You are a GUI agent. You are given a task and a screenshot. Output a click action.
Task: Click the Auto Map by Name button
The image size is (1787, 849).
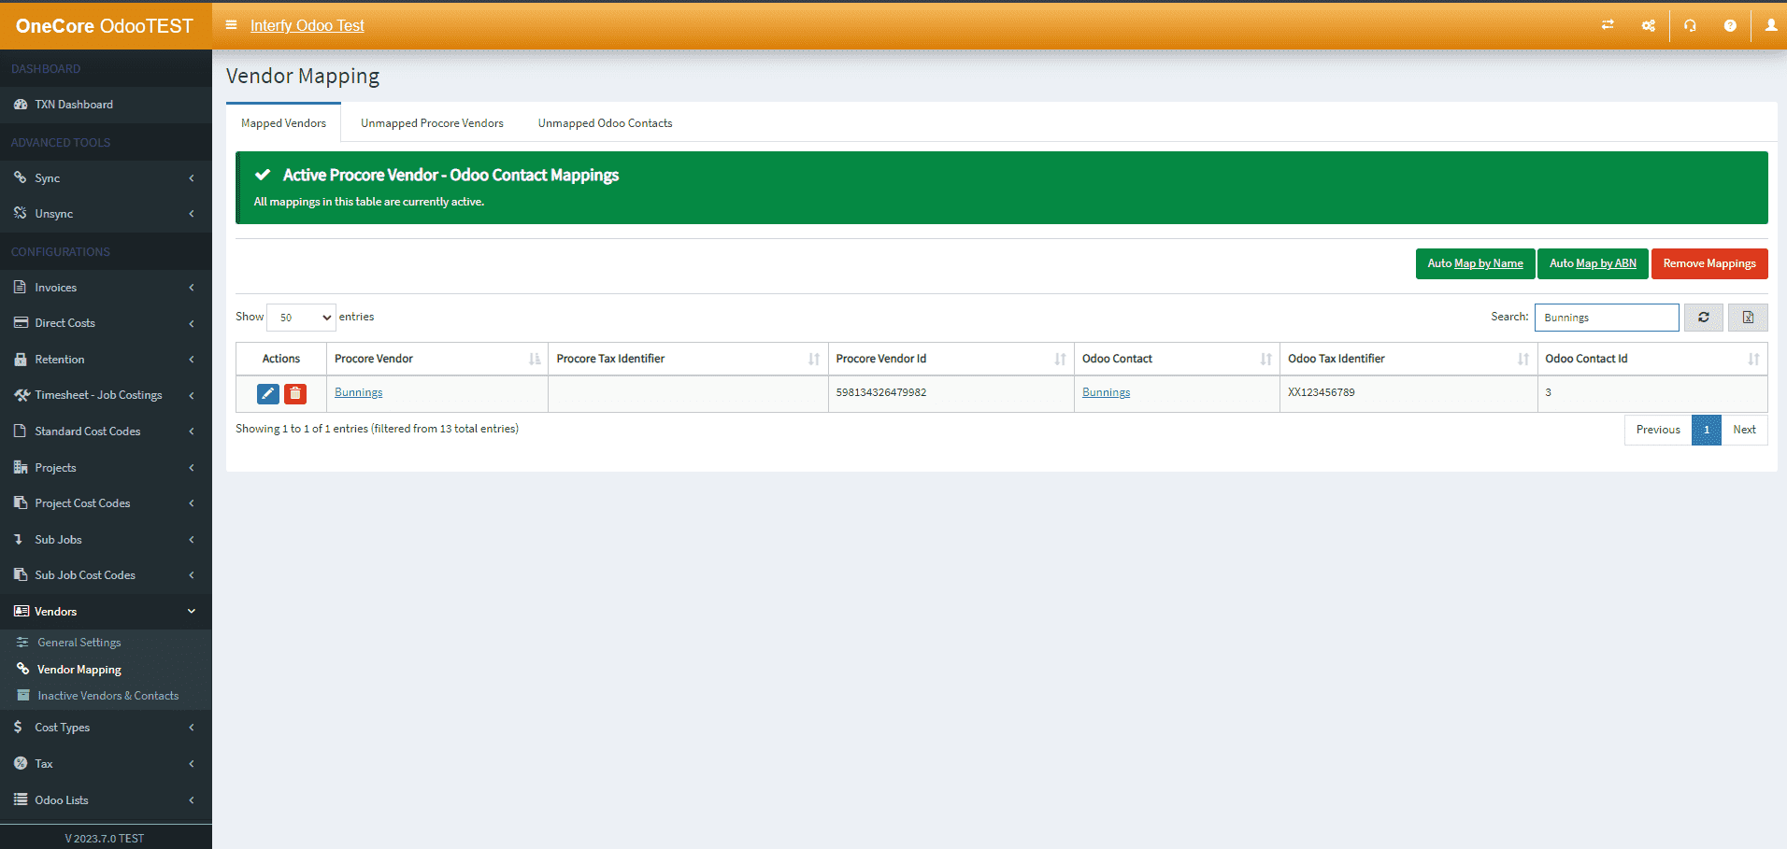[x=1475, y=263]
